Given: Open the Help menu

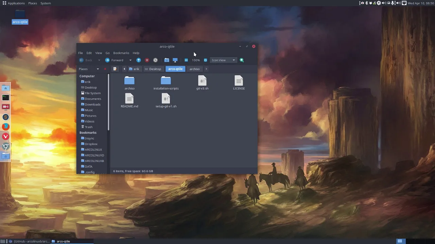Looking at the screenshot, I should 136,53.
